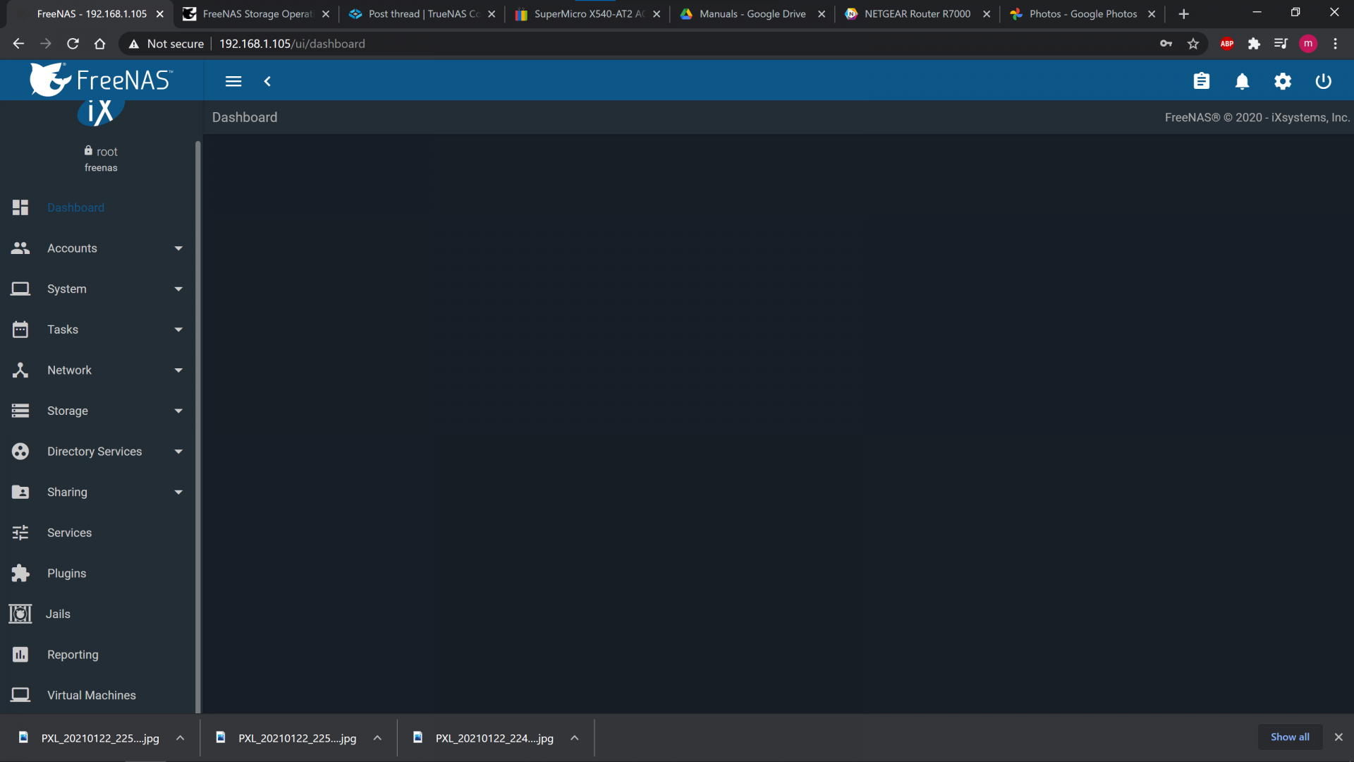The width and height of the screenshot is (1354, 762).
Task: Switch to Manuals - Google Drive tab
Action: (x=752, y=14)
